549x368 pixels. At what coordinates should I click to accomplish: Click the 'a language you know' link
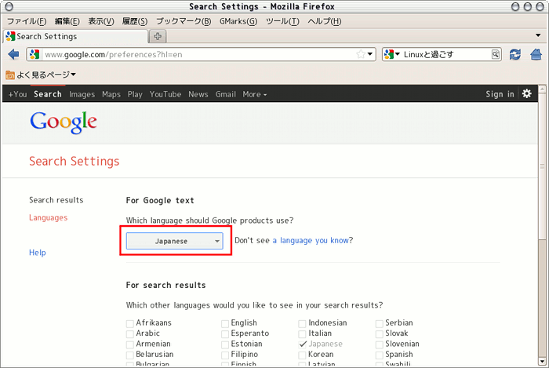311,241
